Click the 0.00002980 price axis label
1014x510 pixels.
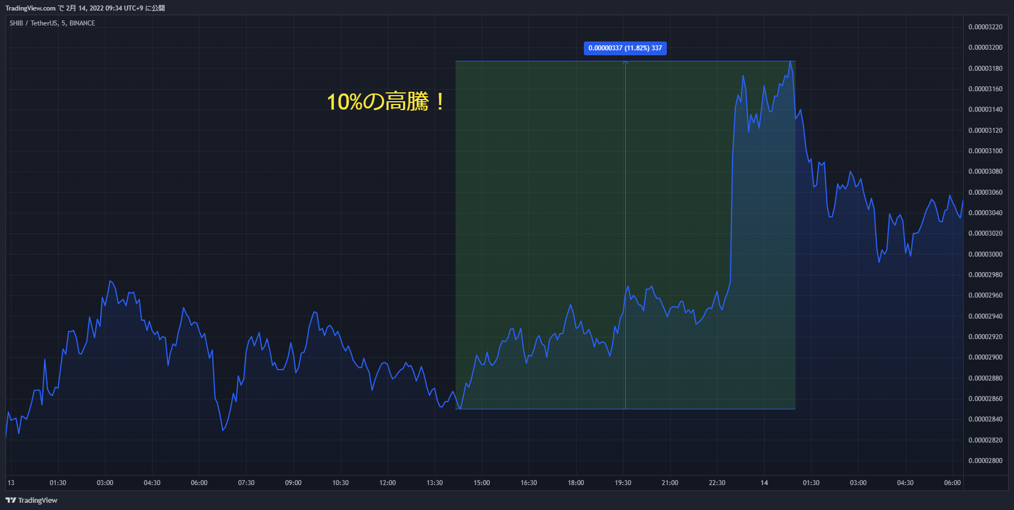(985, 275)
